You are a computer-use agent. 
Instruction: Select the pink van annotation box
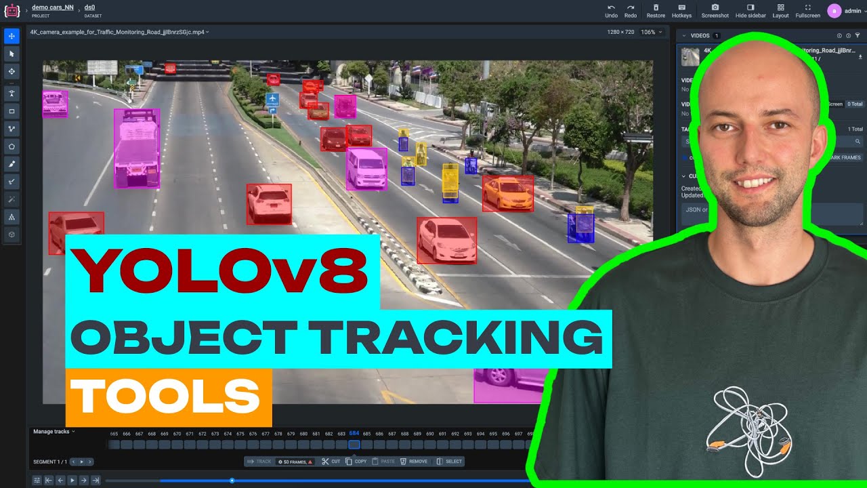pos(366,169)
